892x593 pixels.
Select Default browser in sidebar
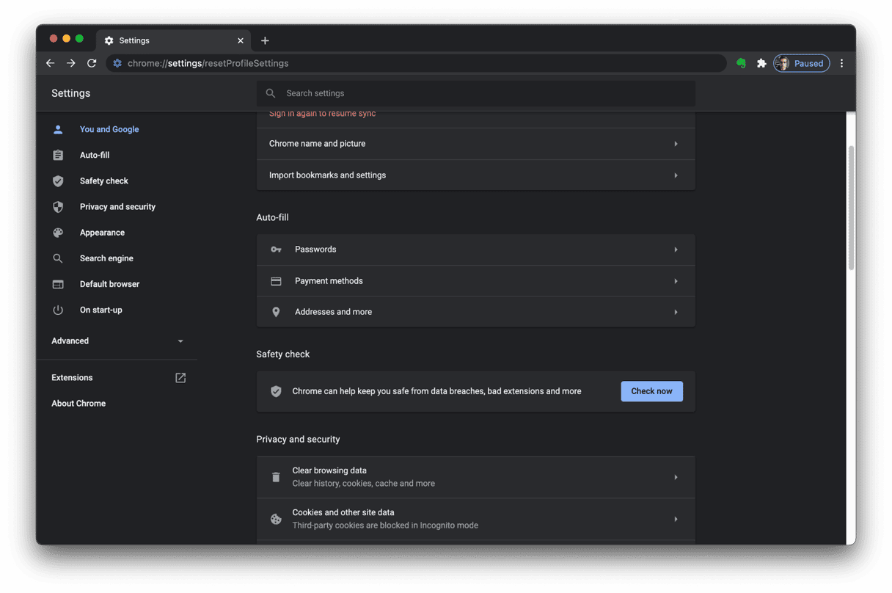[109, 284]
